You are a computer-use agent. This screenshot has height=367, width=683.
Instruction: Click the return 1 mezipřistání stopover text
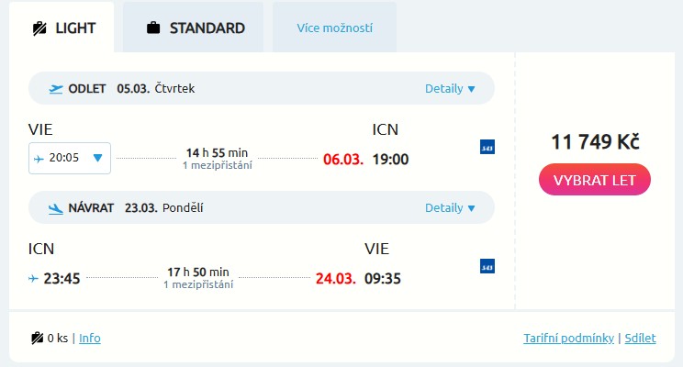(198, 284)
